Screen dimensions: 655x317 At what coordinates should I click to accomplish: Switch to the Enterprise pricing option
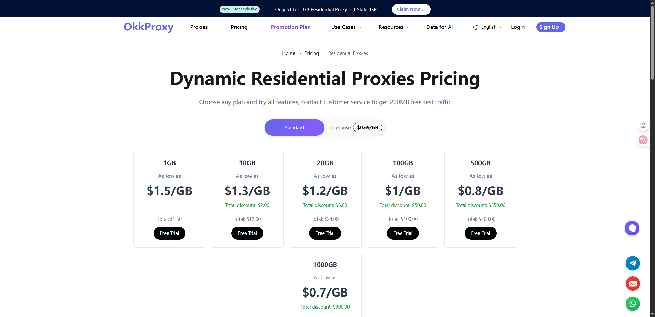pos(340,127)
